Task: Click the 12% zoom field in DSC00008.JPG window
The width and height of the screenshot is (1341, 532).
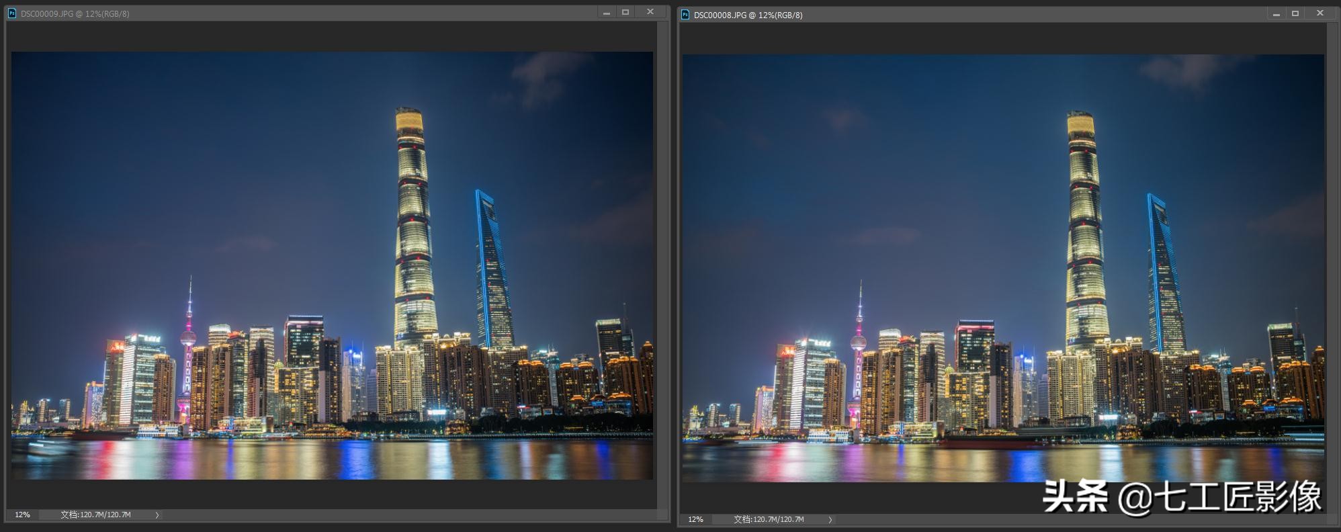Action: pyautogui.click(x=696, y=519)
